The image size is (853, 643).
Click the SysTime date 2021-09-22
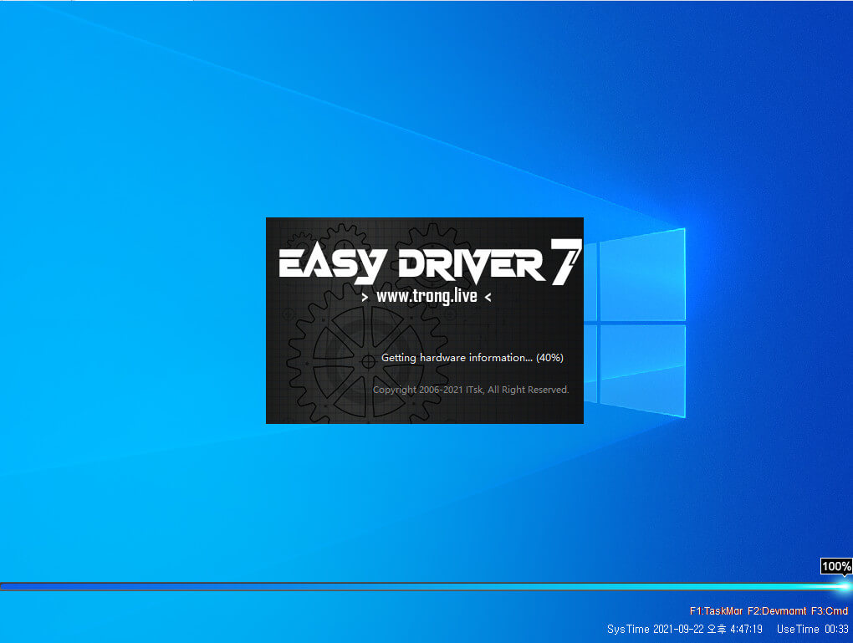click(x=678, y=629)
